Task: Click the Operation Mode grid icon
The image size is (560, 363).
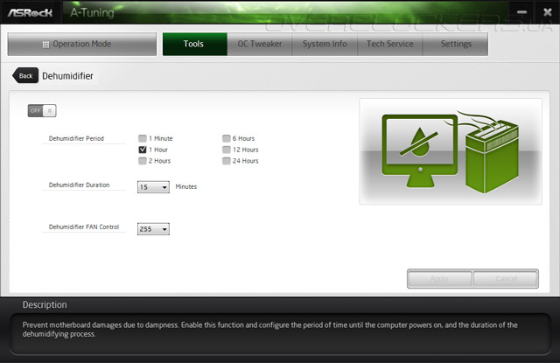Action: coord(45,45)
